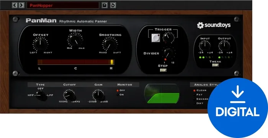Click the Output level knob
Viewport: 268px width, 138px height.
pyautogui.click(x=224, y=46)
